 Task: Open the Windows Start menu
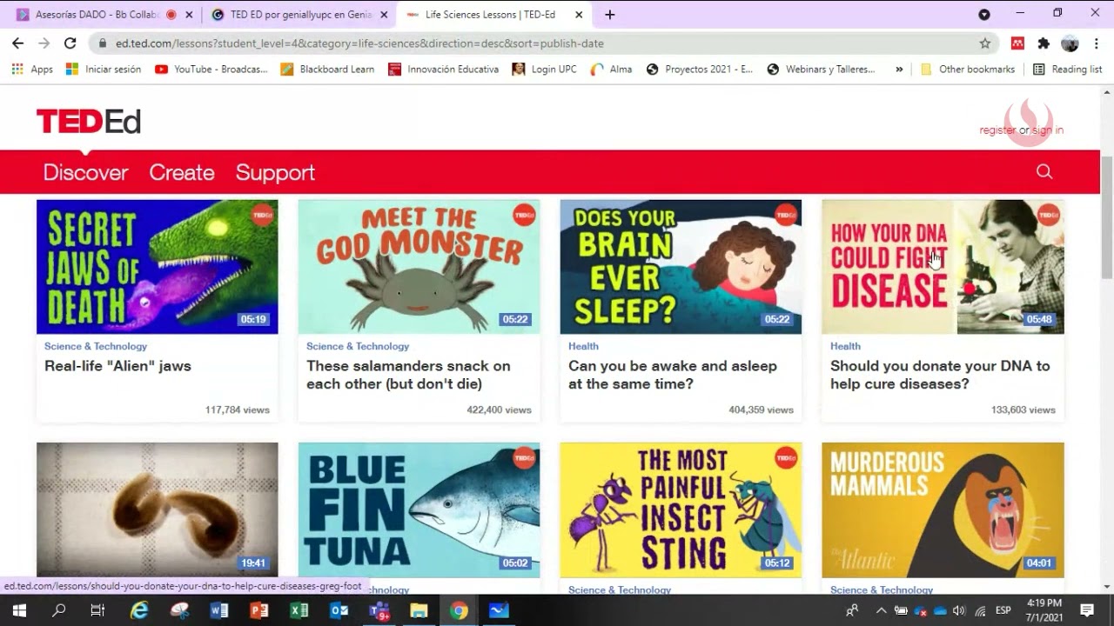[19, 610]
